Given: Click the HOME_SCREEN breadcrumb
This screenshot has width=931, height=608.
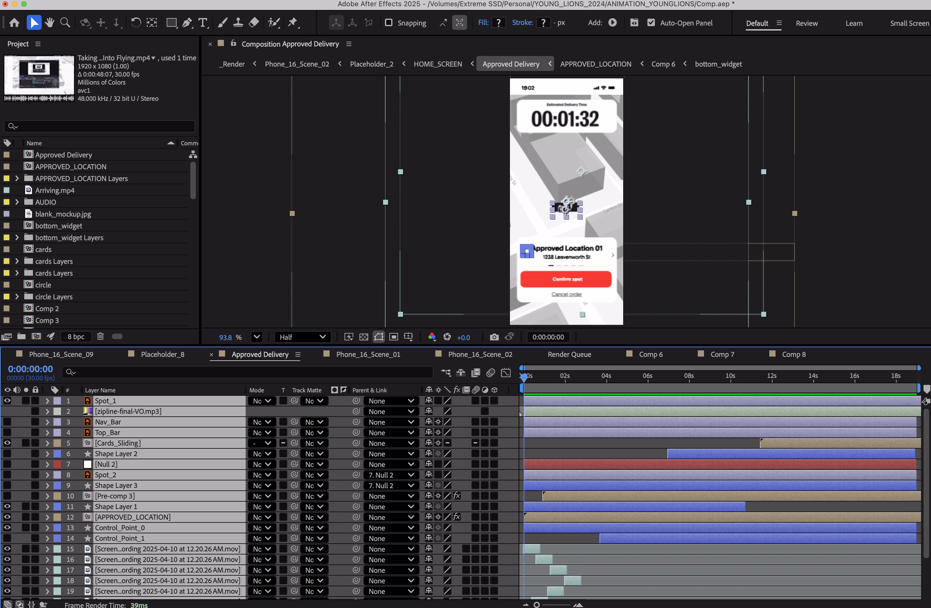Looking at the screenshot, I should coord(438,64).
